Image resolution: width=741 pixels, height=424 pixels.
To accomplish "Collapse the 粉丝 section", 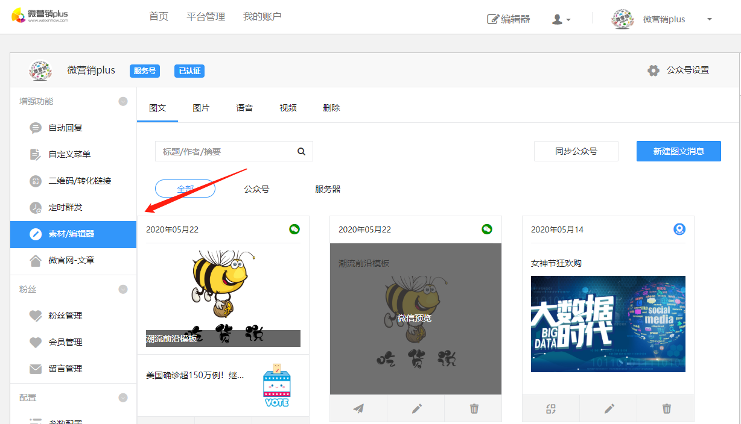I will coord(123,289).
